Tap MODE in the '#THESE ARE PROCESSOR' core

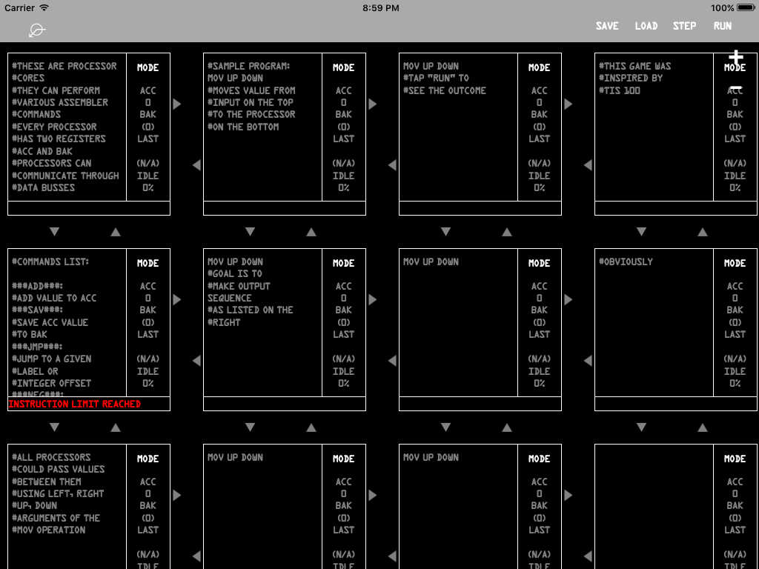pyautogui.click(x=148, y=67)
